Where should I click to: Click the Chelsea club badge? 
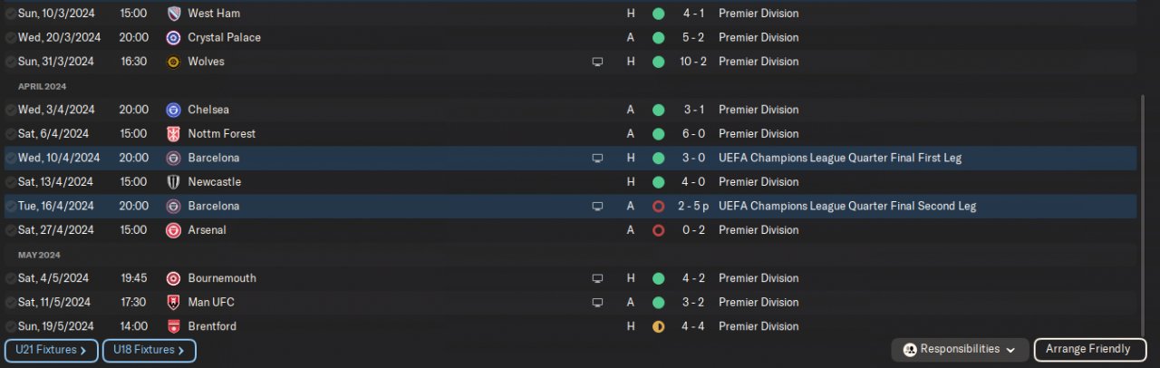pos(174,110)
